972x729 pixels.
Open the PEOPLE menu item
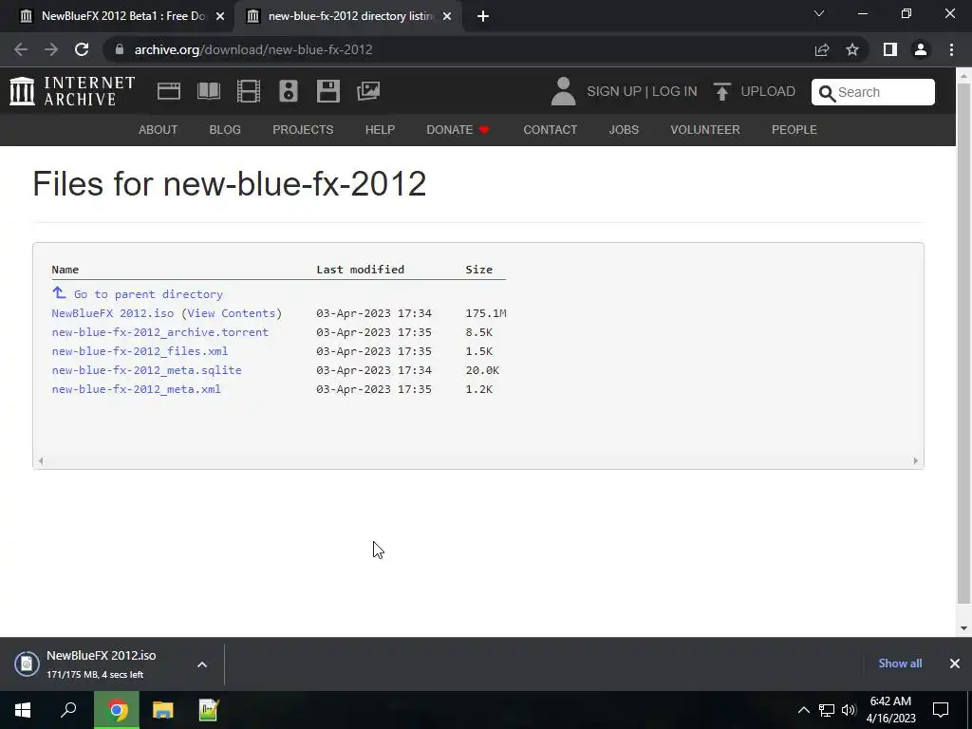(x=794, y=129)
